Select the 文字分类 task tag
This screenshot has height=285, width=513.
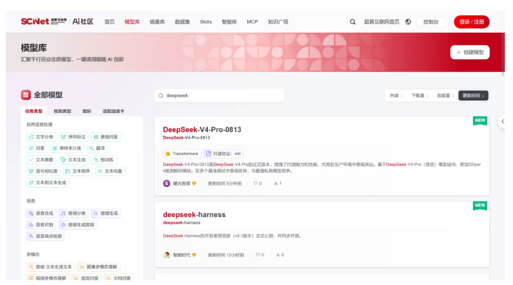[x=41, y=137]
